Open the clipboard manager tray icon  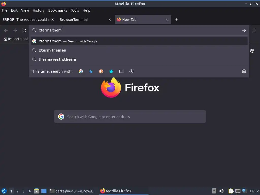coord(231,191)
